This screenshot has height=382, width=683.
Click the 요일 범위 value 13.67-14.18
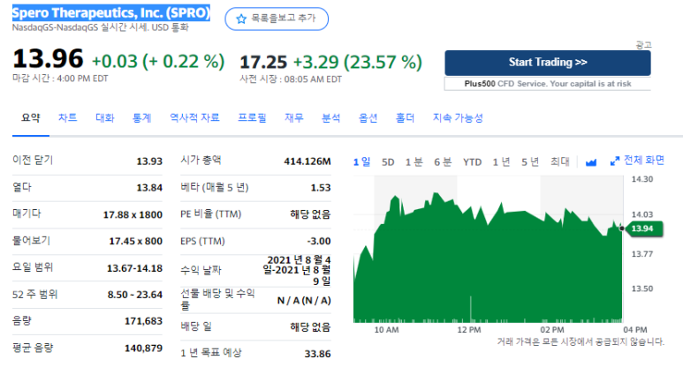pyautogui.click(x=134, y=268)
